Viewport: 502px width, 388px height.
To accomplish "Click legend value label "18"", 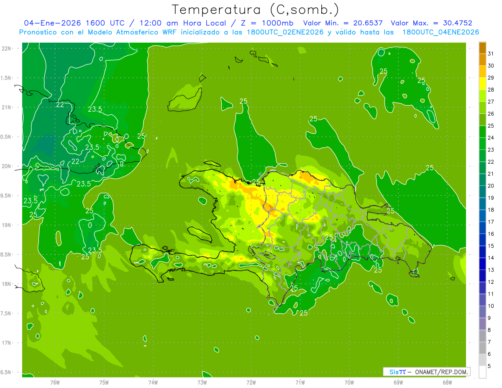I will pos(492,210).
